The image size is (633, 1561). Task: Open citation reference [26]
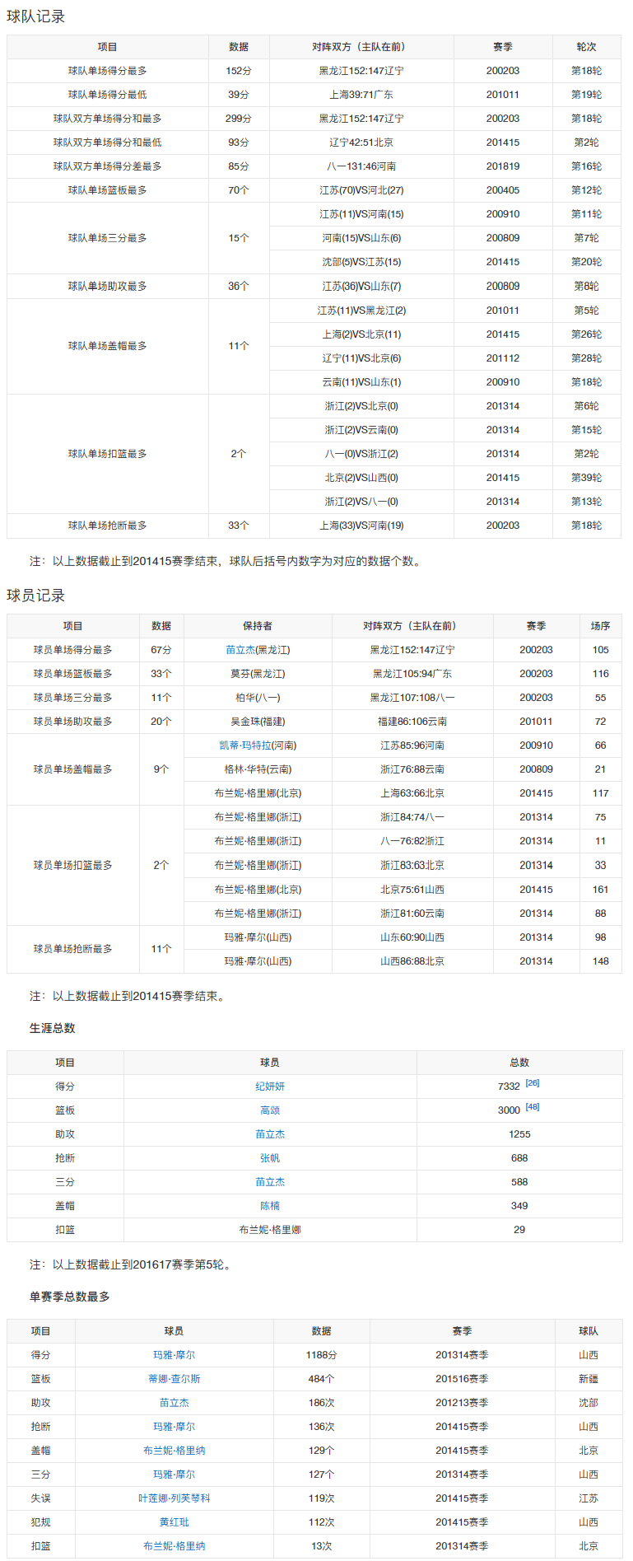[533, 1083]
